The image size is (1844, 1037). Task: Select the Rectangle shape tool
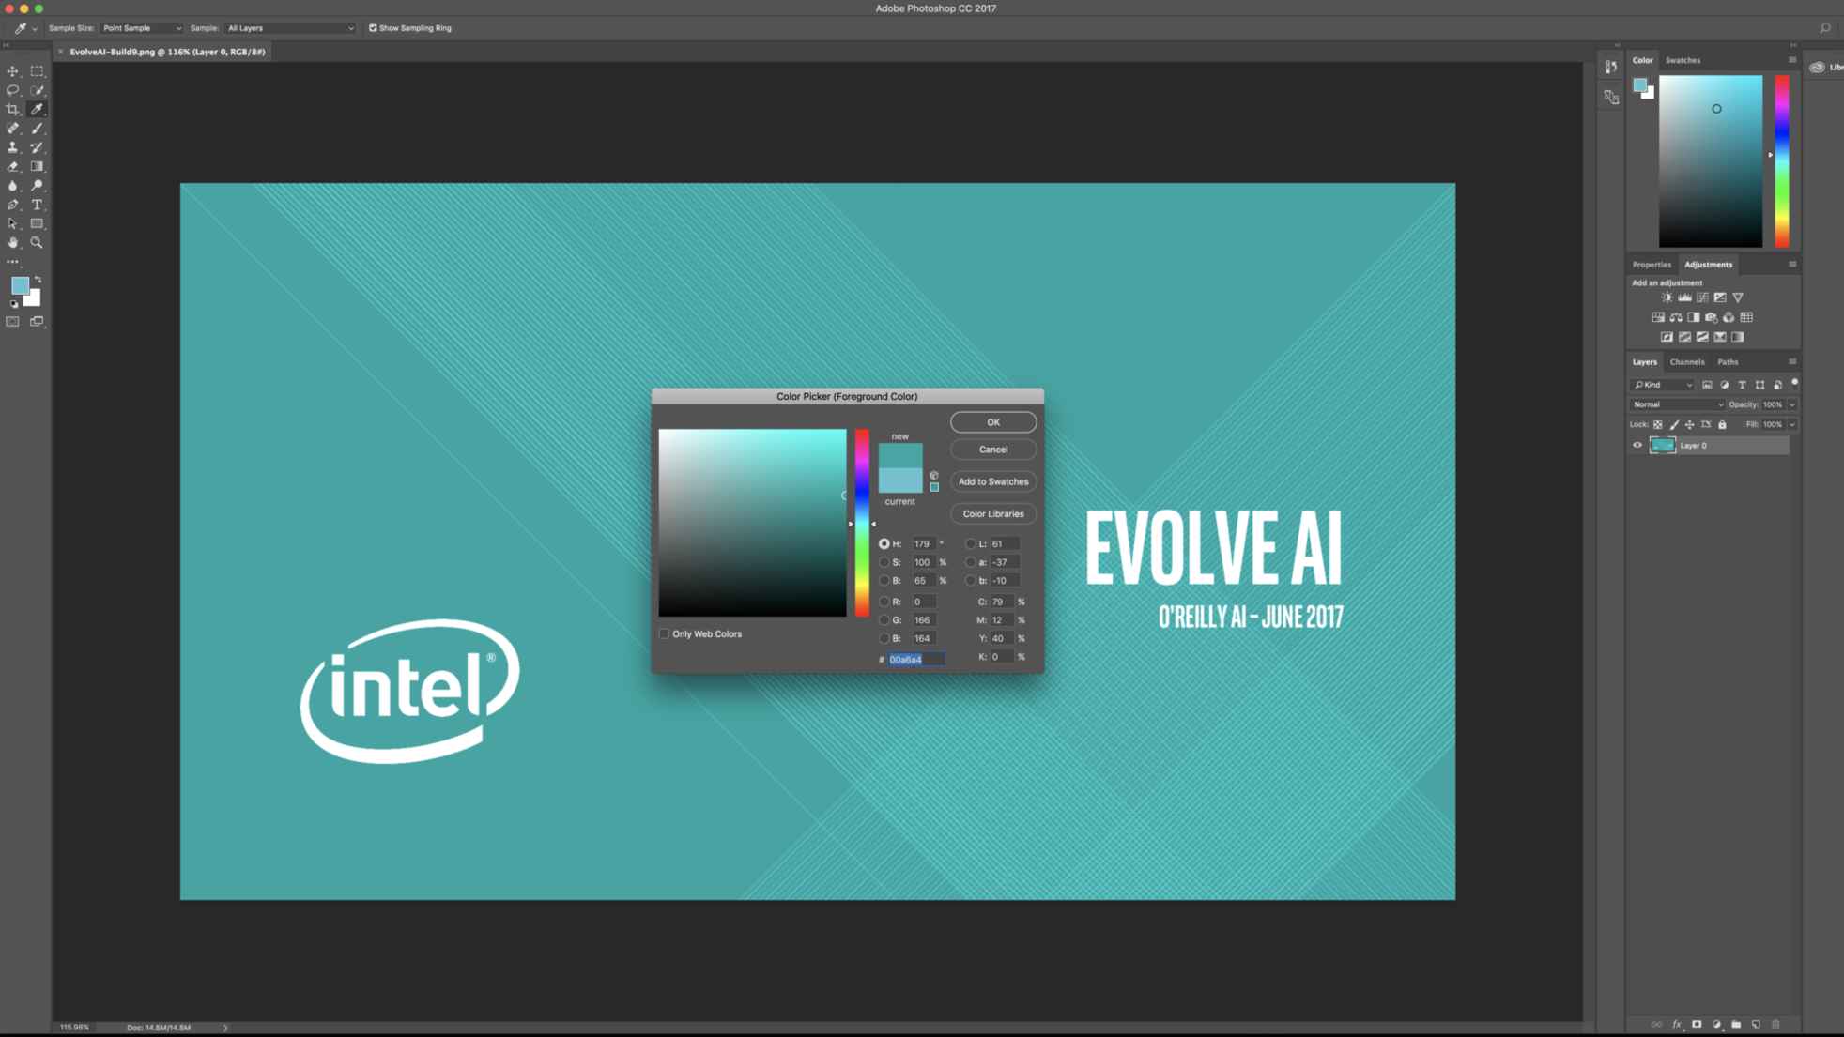(37, 223)
